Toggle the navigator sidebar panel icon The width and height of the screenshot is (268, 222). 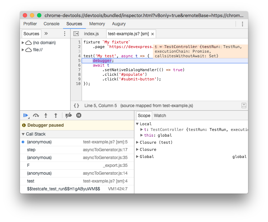tap(76, 34)
